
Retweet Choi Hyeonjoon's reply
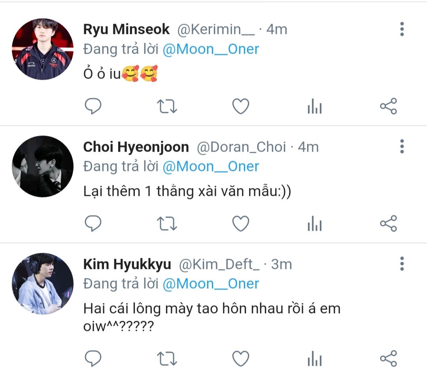pos(167,224)
